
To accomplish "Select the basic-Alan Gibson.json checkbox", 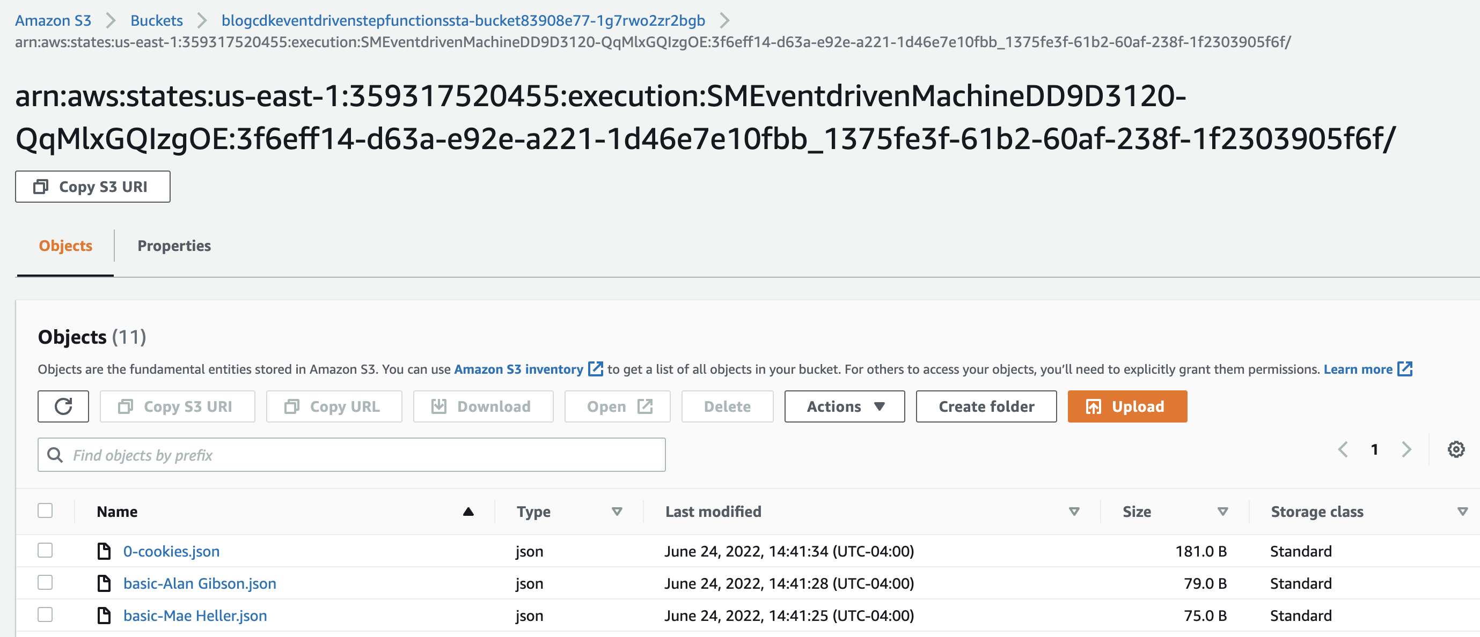I will (45, 582).
